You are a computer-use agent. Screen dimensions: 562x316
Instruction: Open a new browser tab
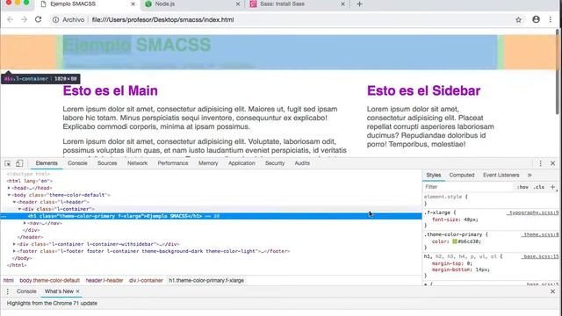tap(359, 4)
